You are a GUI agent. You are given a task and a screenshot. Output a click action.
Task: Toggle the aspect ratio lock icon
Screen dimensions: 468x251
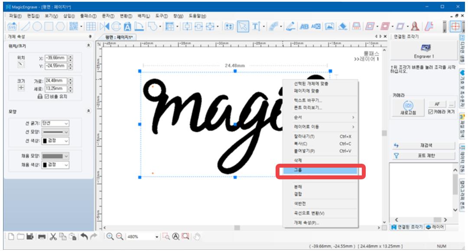point(40,97)
